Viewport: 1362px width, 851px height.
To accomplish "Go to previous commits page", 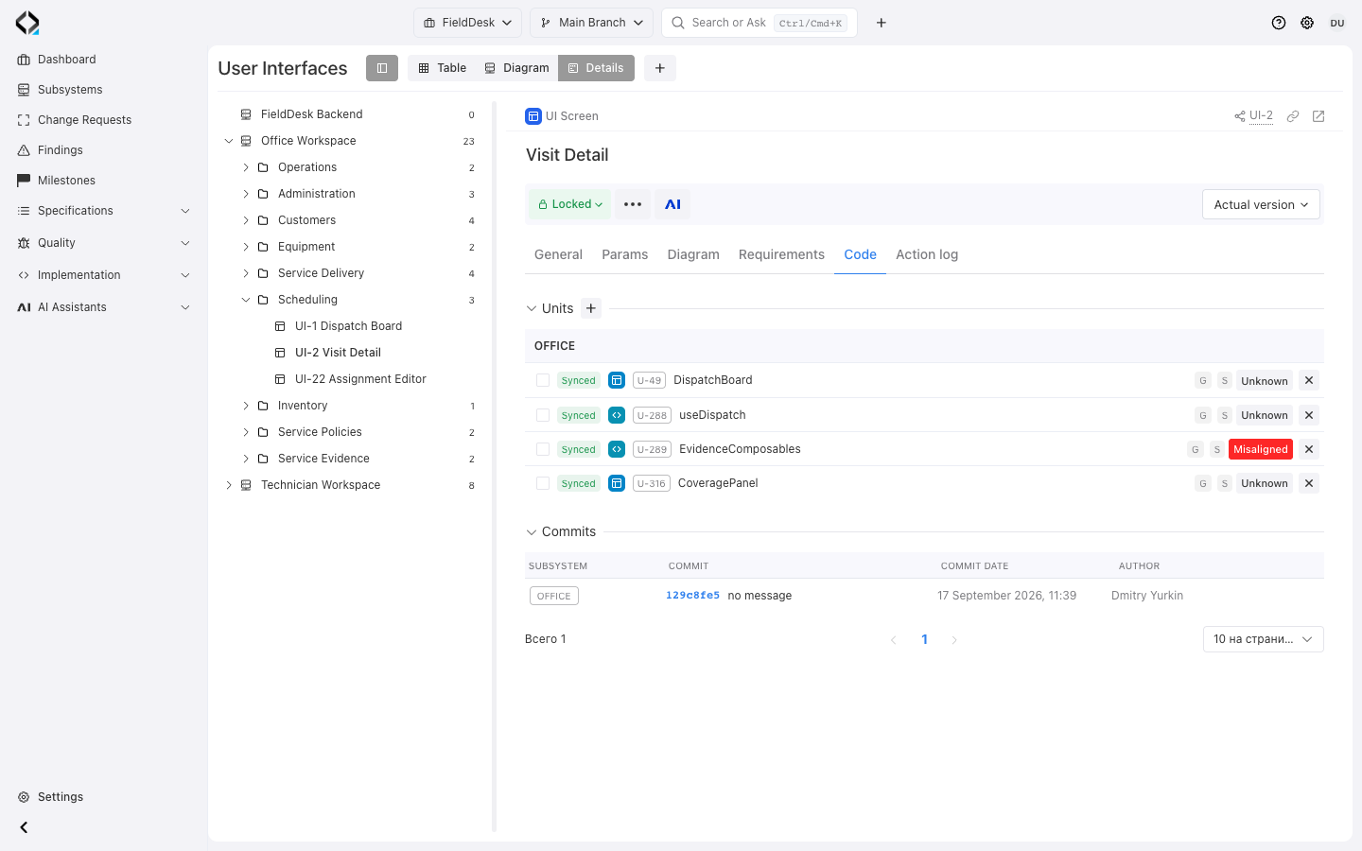I will 893,640.
